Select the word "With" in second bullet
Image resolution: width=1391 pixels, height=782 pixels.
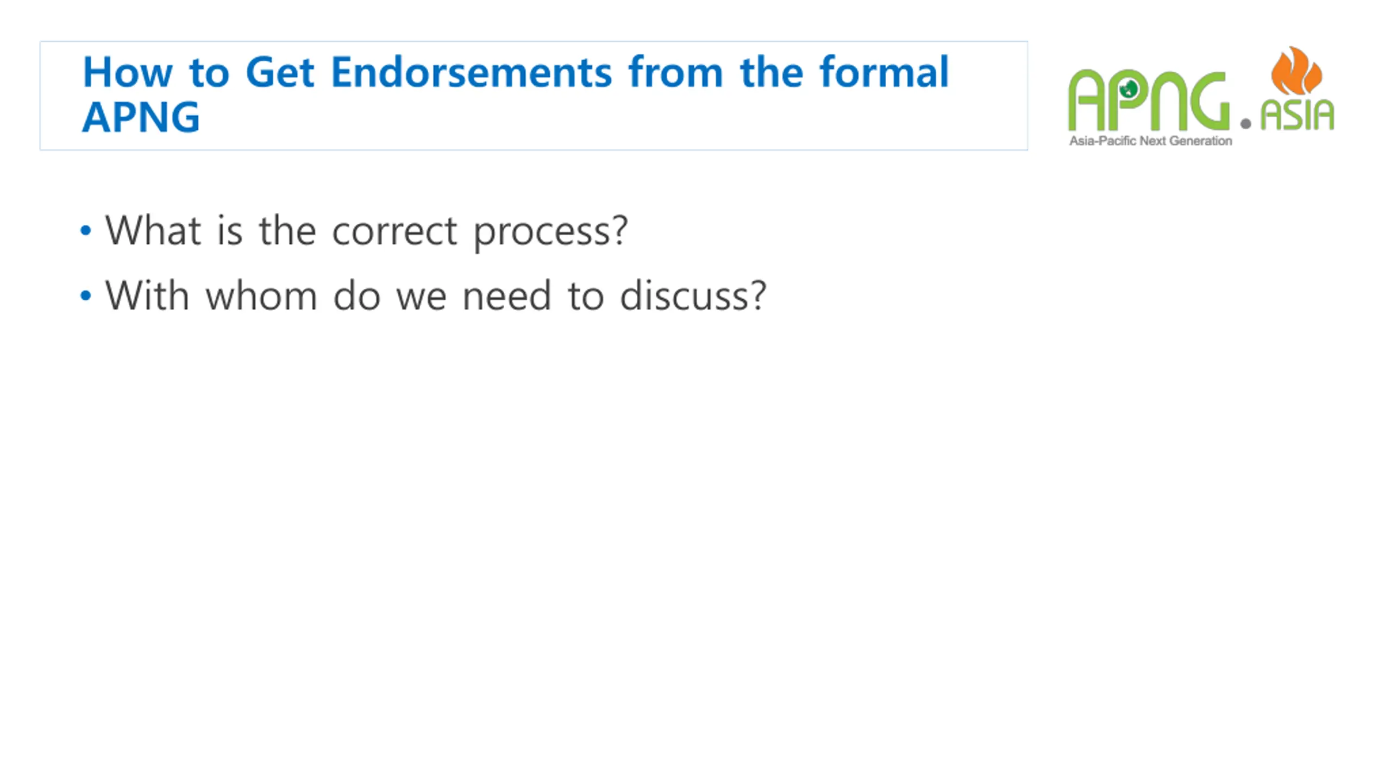[x=147, y=295]
